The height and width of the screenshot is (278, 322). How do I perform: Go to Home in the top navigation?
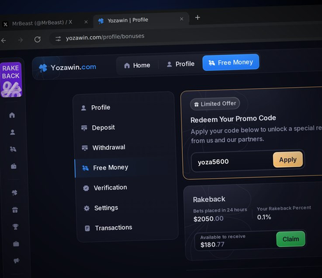137,65
